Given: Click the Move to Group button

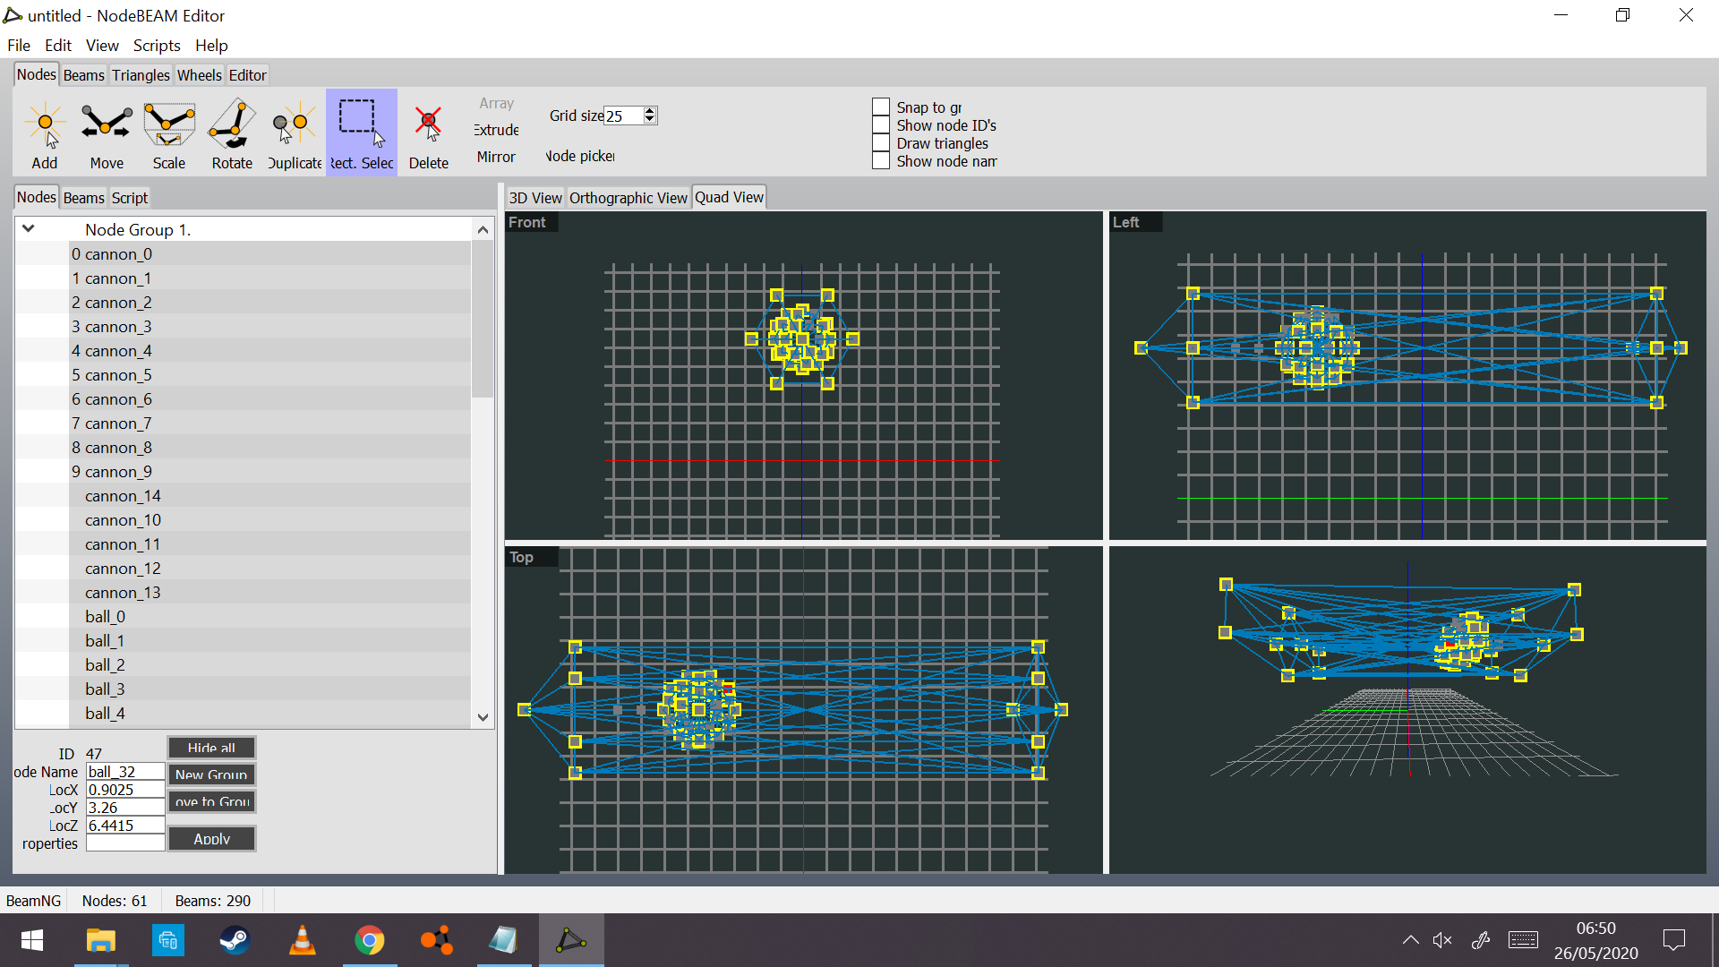Looking at the screenshot, I should [211, 801].
